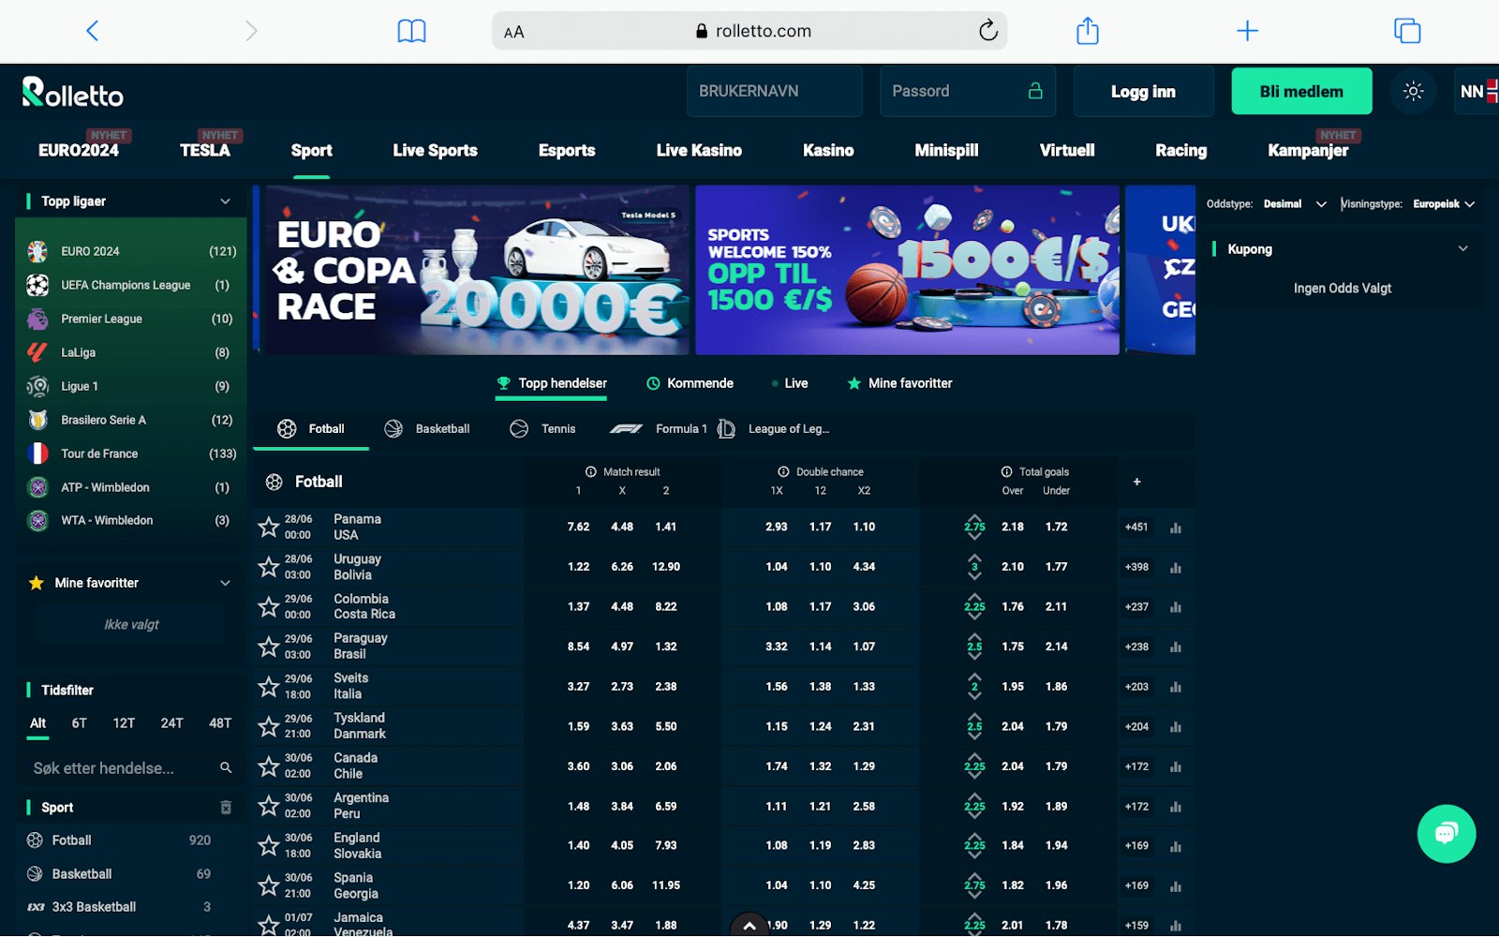This screenshot has width=1499, height=937.
Task: Open Safari bookmarks book icon
Action: 411,31
